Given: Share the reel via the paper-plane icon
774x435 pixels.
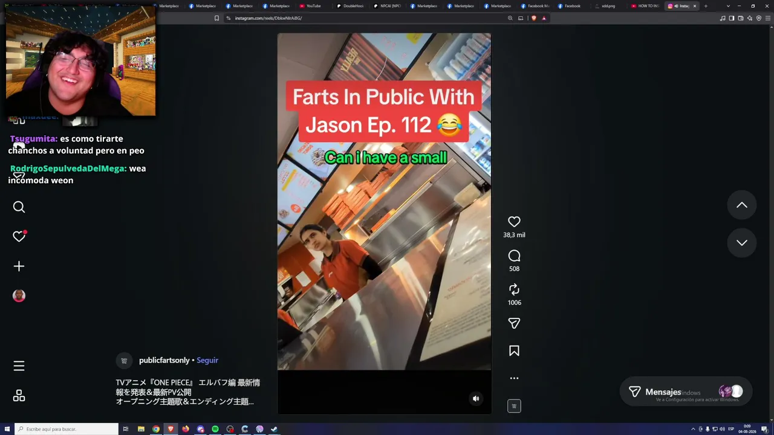Looking at the screenshot, I should (x=514, y=323).
